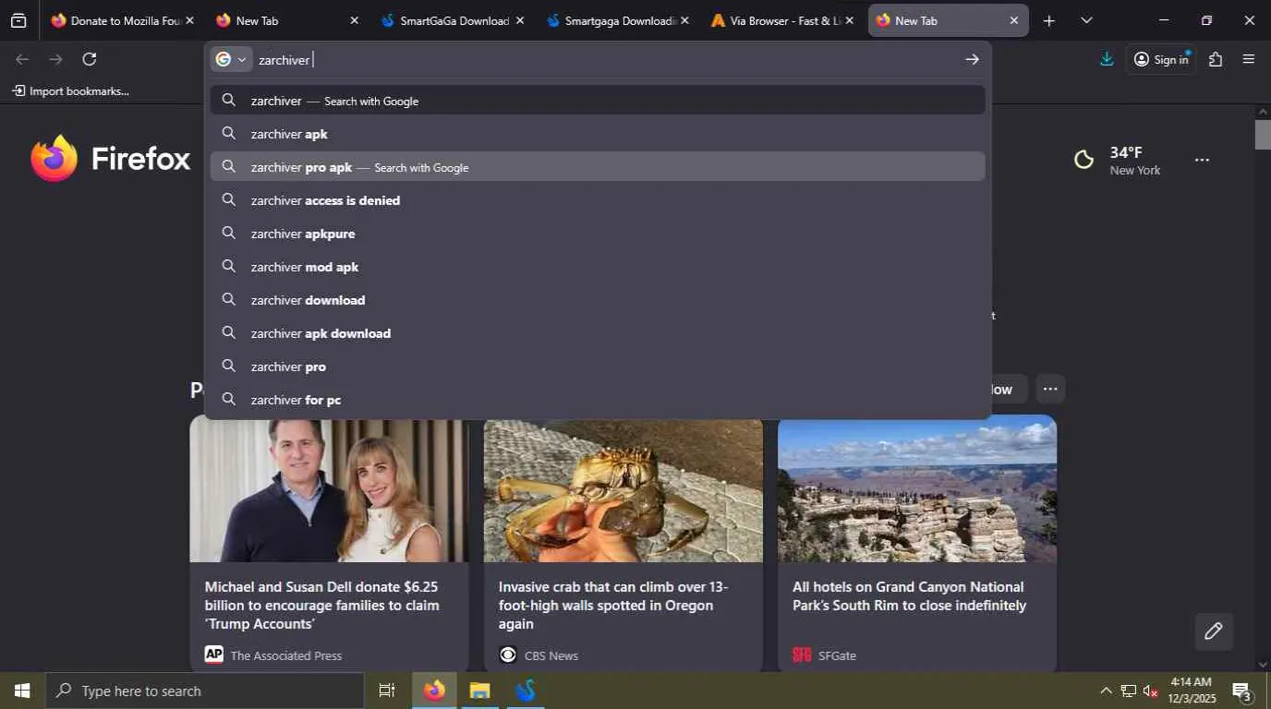Switch to the Via Browser tab

(x=782, y=20)
